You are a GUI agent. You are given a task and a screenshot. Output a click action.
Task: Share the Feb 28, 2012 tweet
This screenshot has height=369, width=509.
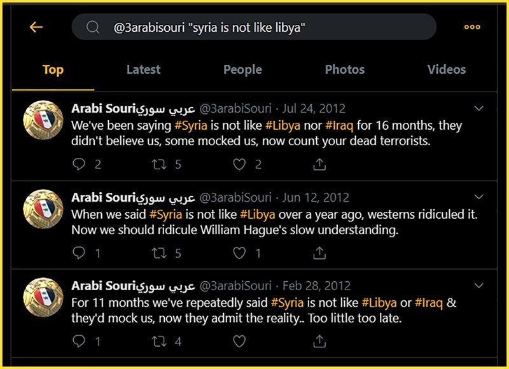pyautogui.click(x=319, y=341)
